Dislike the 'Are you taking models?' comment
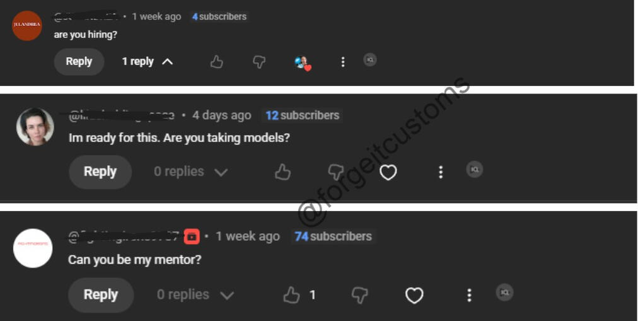 pyautogui.click(x=335, y=172)
